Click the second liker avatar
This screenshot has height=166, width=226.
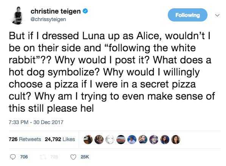coord(99,140)
